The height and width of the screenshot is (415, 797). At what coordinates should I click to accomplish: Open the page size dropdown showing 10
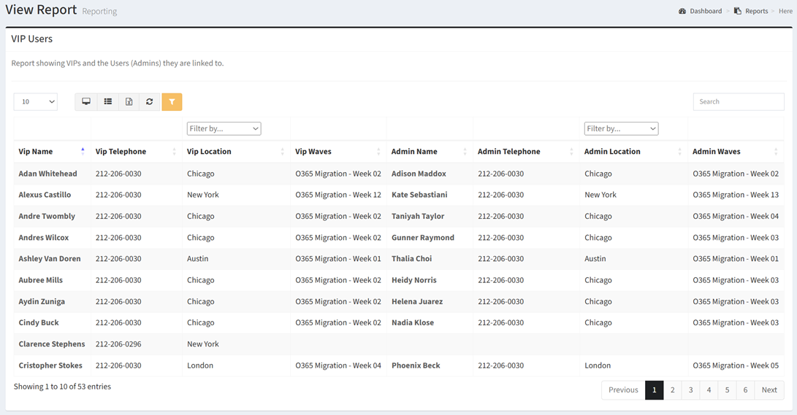click(x=36, y=102)
